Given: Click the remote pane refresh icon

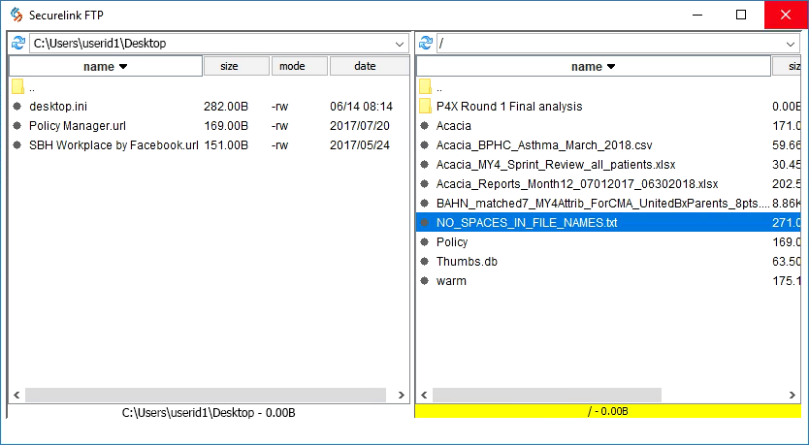Looking at the screenshot, I should pos(425,44).
